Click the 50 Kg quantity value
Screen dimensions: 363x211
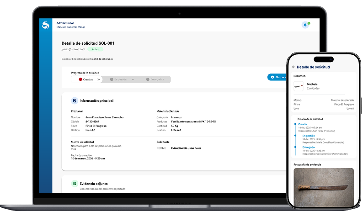coord(175,126)
